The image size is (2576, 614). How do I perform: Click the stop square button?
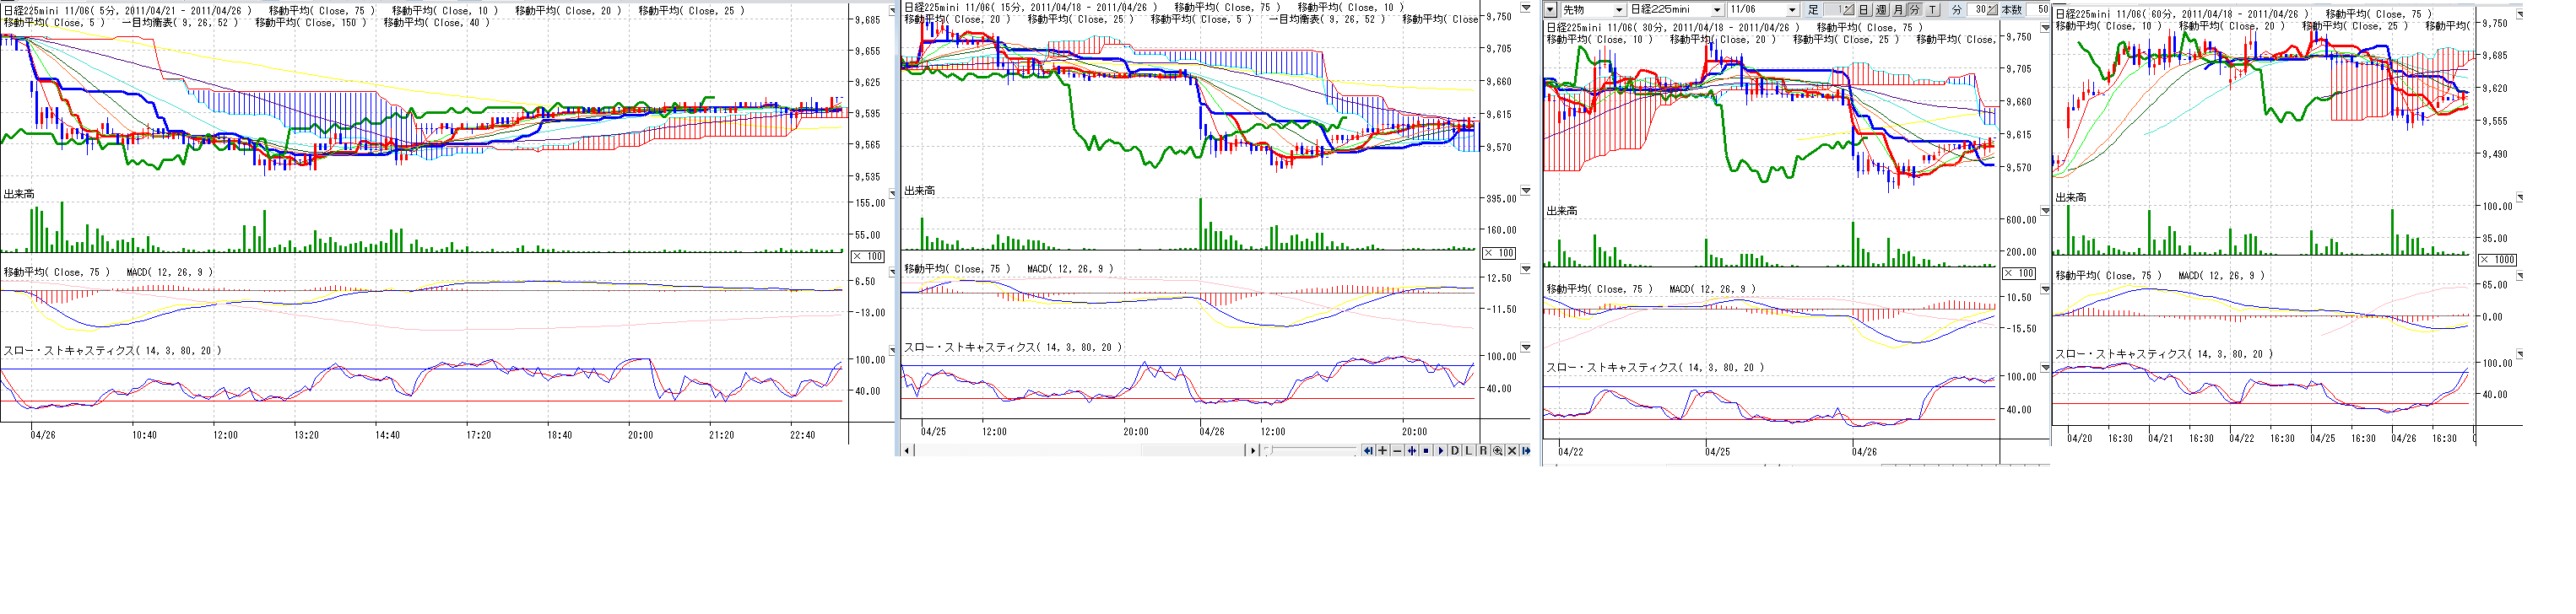[x=1426, y=451]
